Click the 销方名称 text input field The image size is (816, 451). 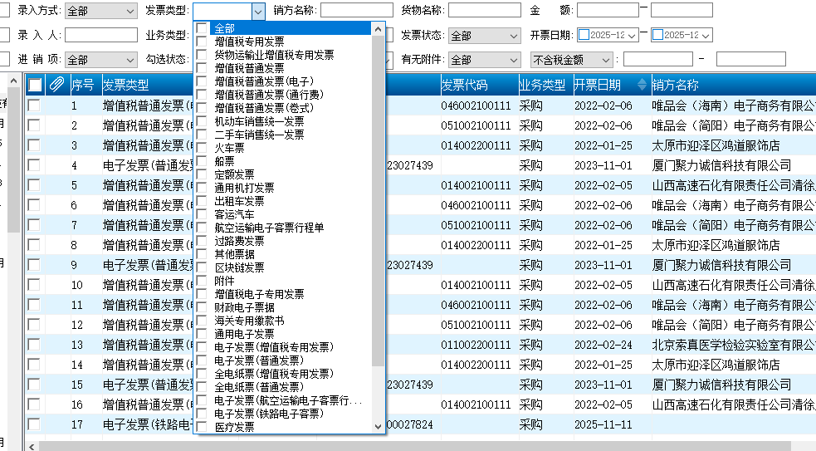coord(357,11)
